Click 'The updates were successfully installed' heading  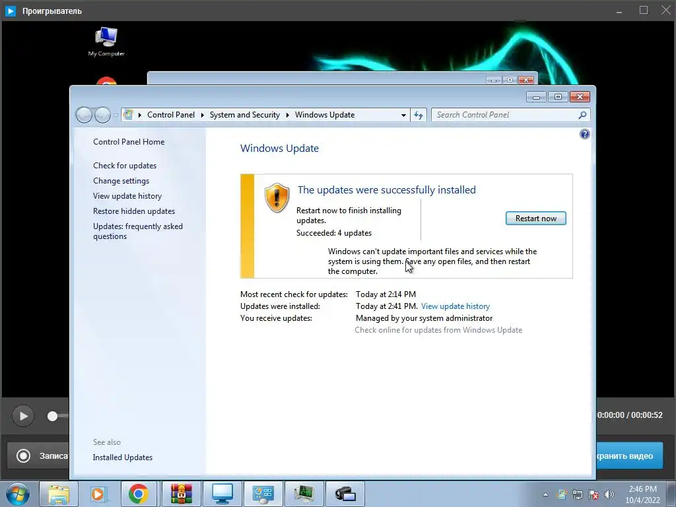(386, 189)
